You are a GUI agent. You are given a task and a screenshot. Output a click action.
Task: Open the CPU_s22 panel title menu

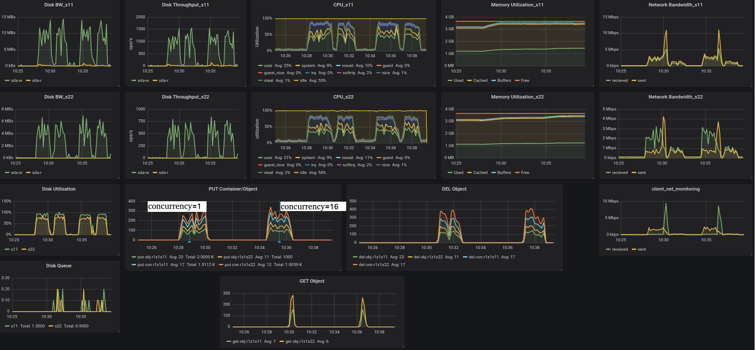pos(344,97)
